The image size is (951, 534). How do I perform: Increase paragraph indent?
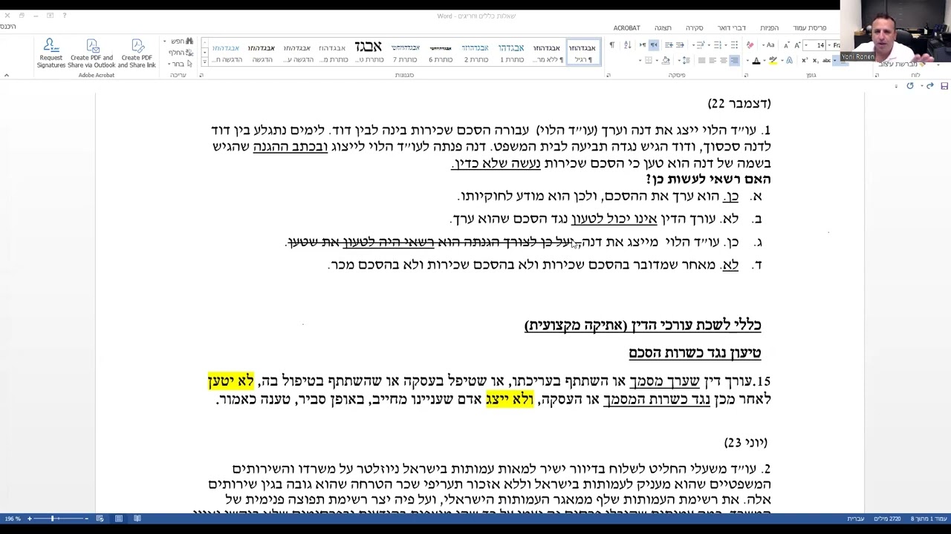click(669, 45)
